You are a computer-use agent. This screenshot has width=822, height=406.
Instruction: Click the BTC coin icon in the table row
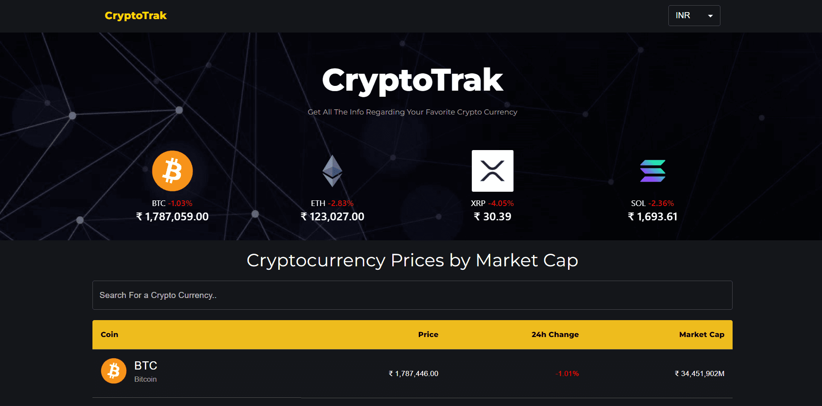tap(113, 371)
